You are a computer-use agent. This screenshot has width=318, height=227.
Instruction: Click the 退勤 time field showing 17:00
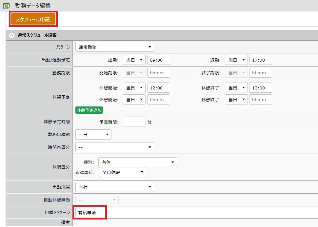(x=261, y=60)
